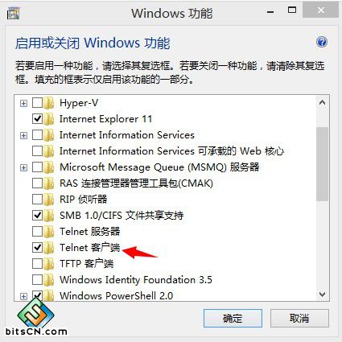
Task: Click the Internet Explorer 11 folder icon
Action: [x=48, y=119]
